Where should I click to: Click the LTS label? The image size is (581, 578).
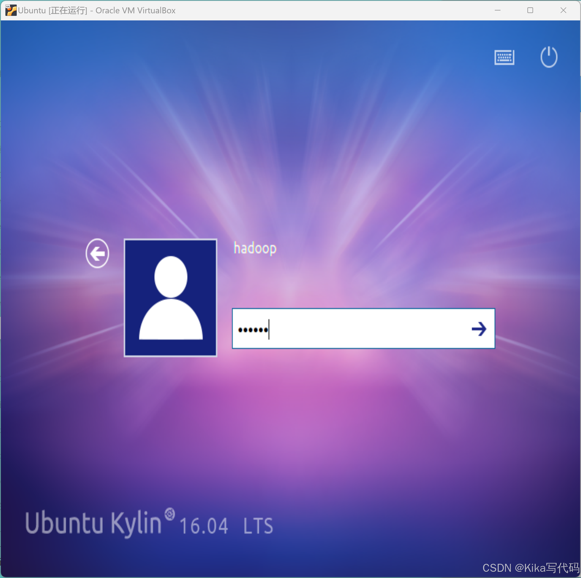(258, 526)
